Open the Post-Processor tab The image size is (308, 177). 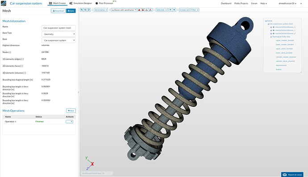(x=104, y=3)
